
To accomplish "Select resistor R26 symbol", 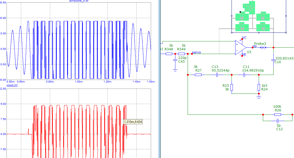I will (278, 115).
